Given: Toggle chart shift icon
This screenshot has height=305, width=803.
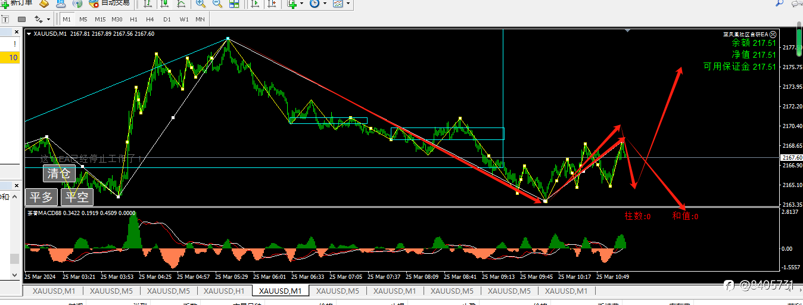Looking at the screenshot, I should tap(272, 3).
